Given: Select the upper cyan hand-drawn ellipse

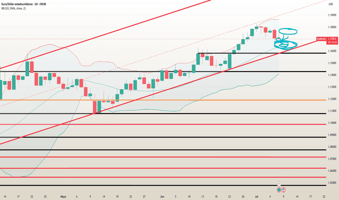Looking at the screenshot, I should [288, 31].
